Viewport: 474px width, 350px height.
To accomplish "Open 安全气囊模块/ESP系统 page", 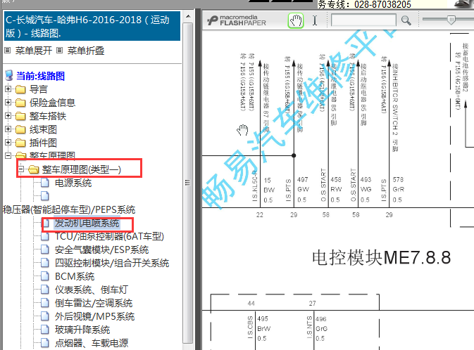I will (102, 249).
